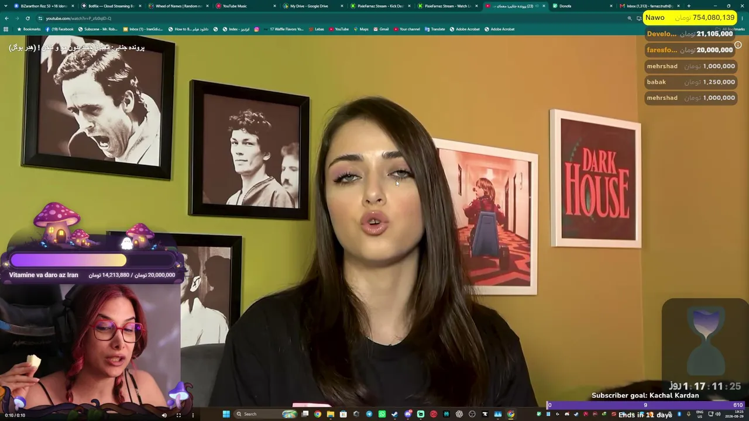Open WhatsApp from the taskbar
The height and width of the screenshot is (421, 749).
382,415
